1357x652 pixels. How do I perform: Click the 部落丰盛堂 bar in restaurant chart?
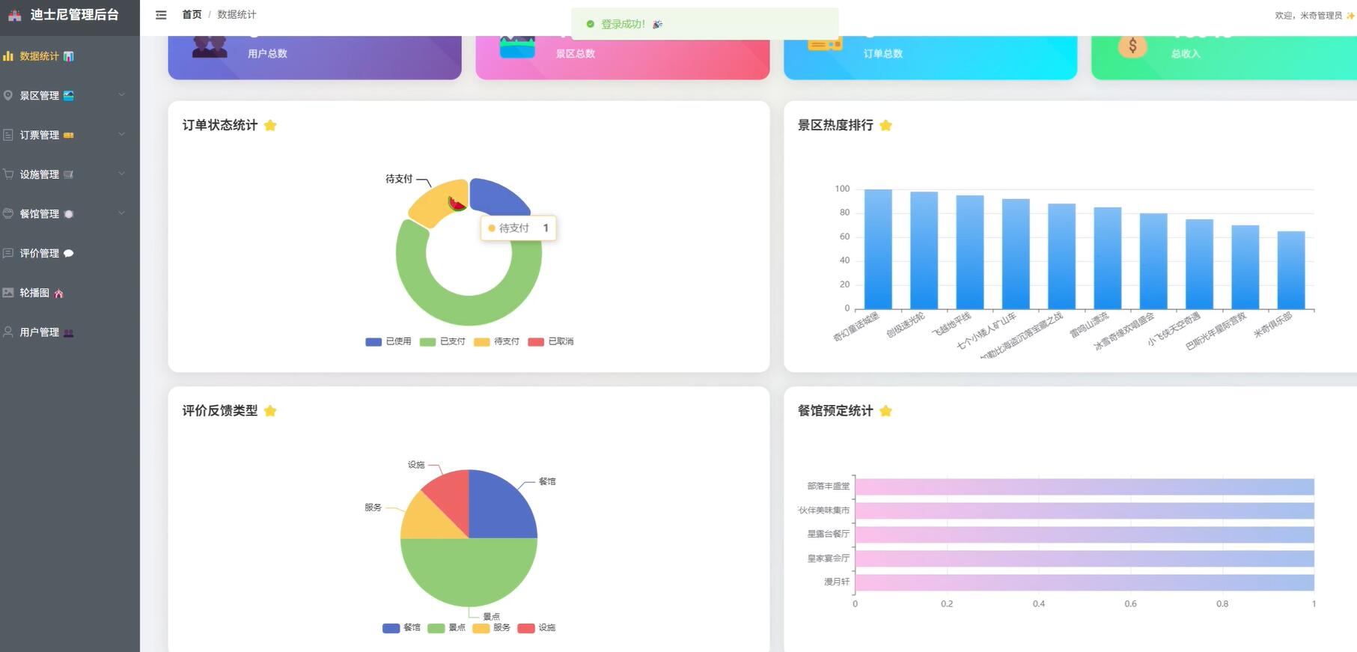[x=1085, y=487]
